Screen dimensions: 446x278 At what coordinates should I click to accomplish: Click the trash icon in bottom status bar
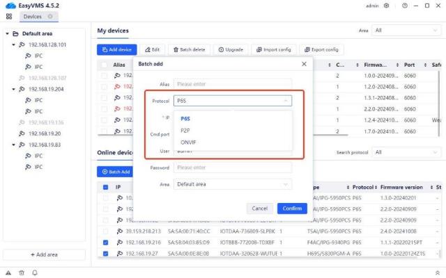pyautogui.click(x=22, y=272)
